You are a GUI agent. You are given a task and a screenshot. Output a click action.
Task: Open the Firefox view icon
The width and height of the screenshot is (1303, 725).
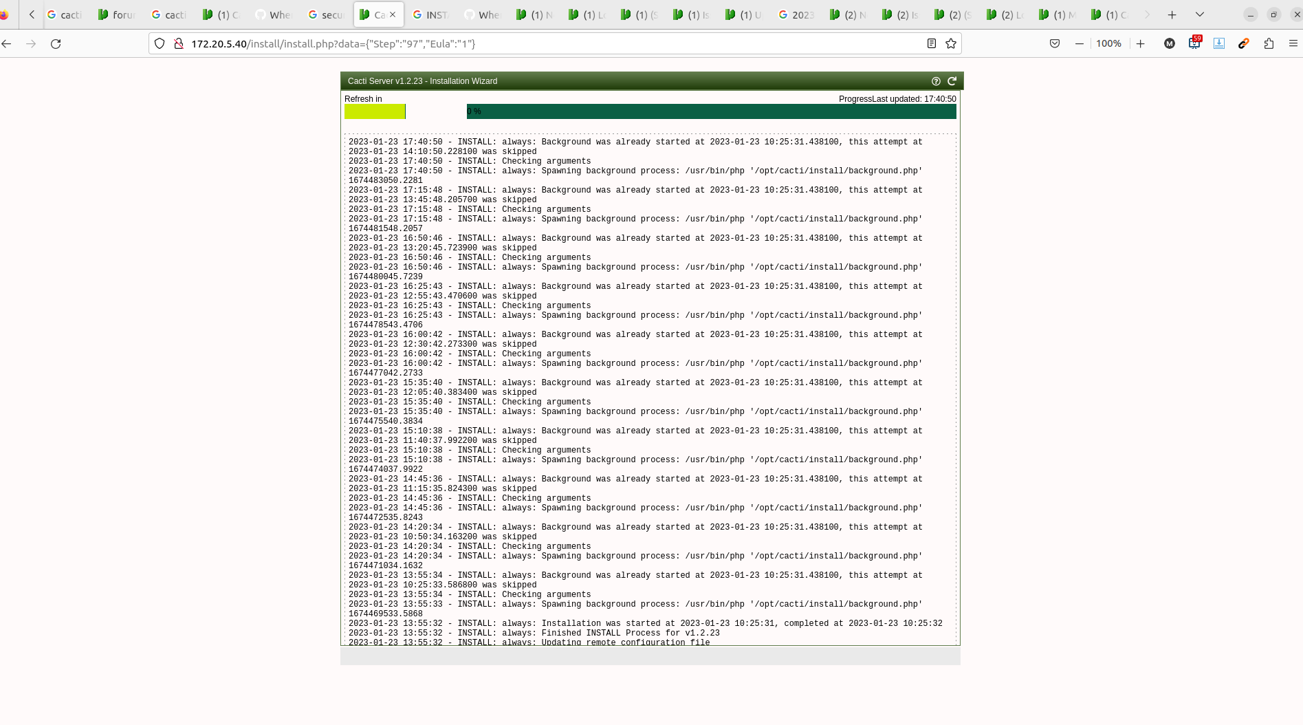click(x=4, y=14)
